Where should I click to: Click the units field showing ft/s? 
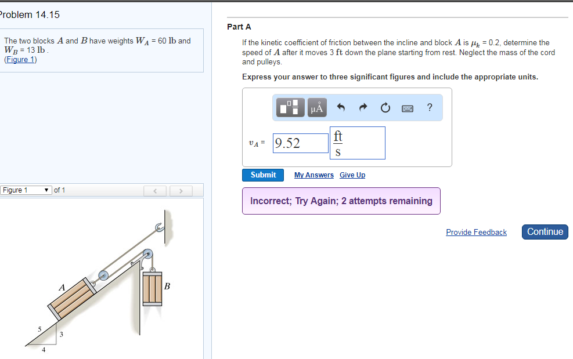(357, 143)
